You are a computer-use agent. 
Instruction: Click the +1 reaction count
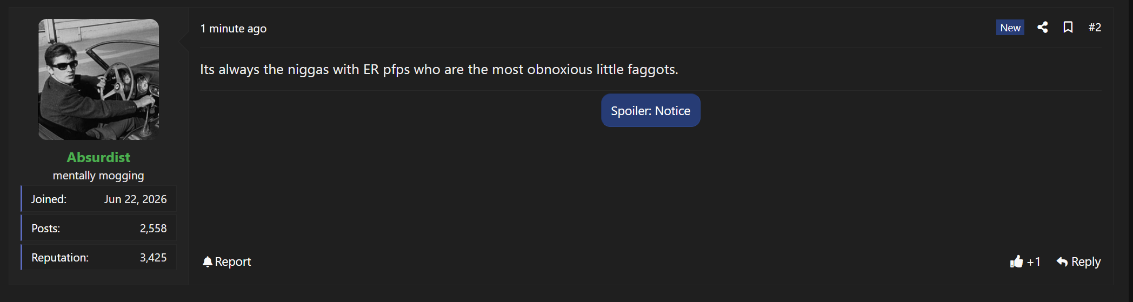tap(1034, 262)
